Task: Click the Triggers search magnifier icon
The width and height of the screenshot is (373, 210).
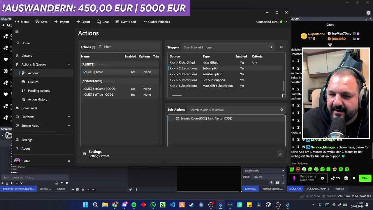Action: coord(271,47)
